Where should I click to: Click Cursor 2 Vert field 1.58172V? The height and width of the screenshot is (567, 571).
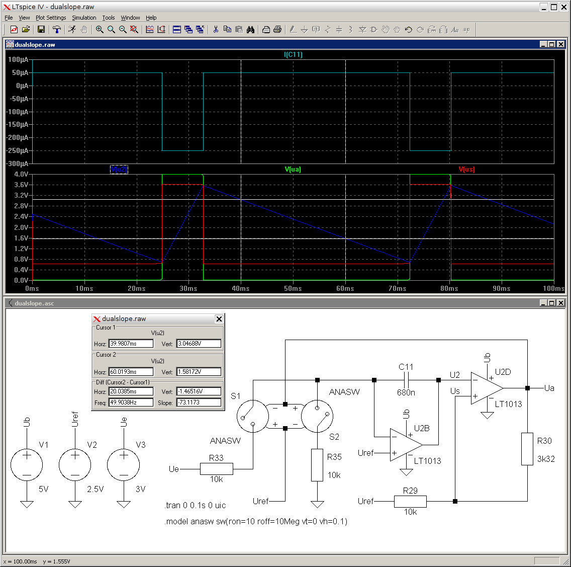click(199, 372)
